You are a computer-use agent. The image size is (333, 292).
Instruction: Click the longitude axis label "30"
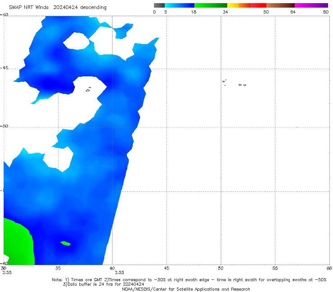click(4, 268)
